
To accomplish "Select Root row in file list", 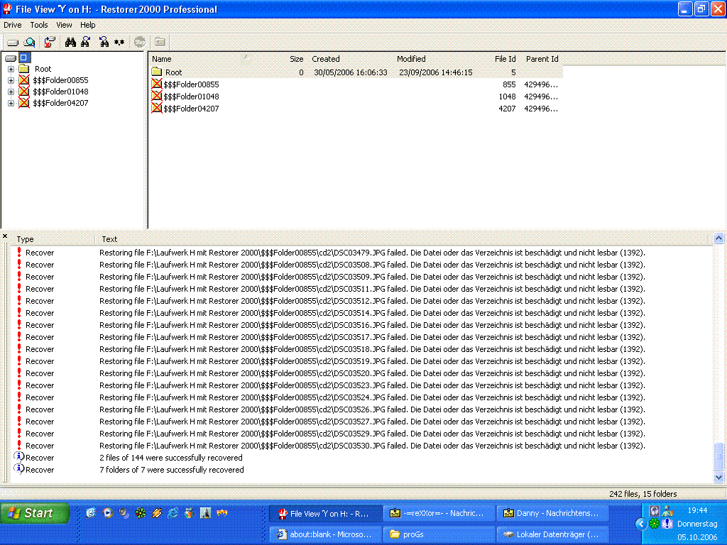I will pos(356,72).
